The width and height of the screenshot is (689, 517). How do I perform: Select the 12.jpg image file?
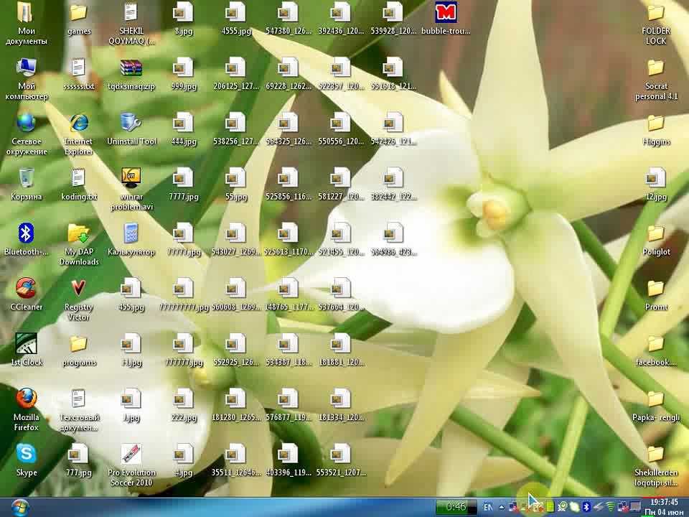655,178
